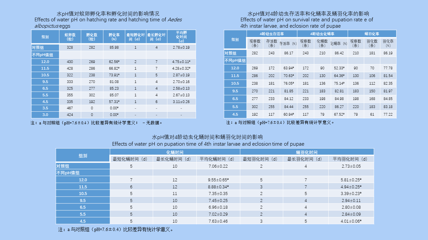Click the 4龄幼虫存活率 group header
Image resolution: width=428 pixels, height=240 pixels.
coord(272,34)
